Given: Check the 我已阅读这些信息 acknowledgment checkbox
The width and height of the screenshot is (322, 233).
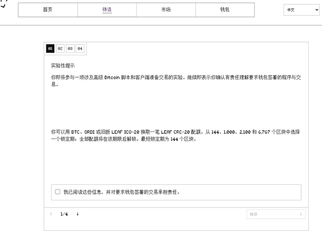Looking at the screenshot, I should (x=58, y=192).
